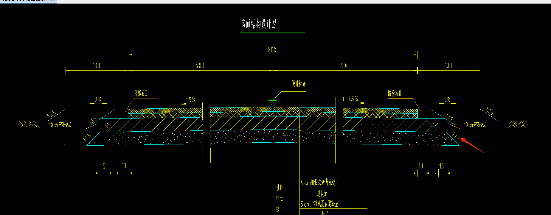This screenshot has width=551, height=215.
Task: Select the left 10cm碎石垫层 annotation
Action: tap(60, 124)
